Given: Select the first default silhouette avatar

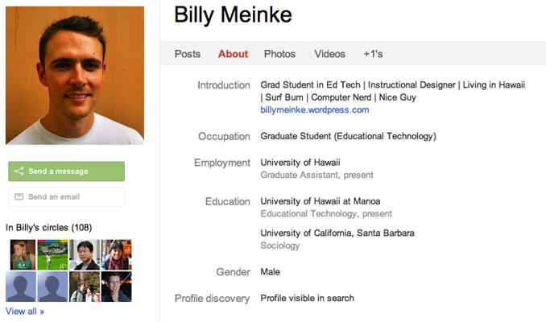Looking at the screenshot, I should (x=21, y=287).
